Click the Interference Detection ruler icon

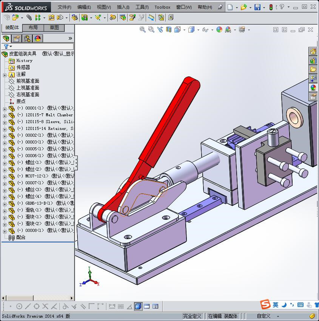point(151,18)
